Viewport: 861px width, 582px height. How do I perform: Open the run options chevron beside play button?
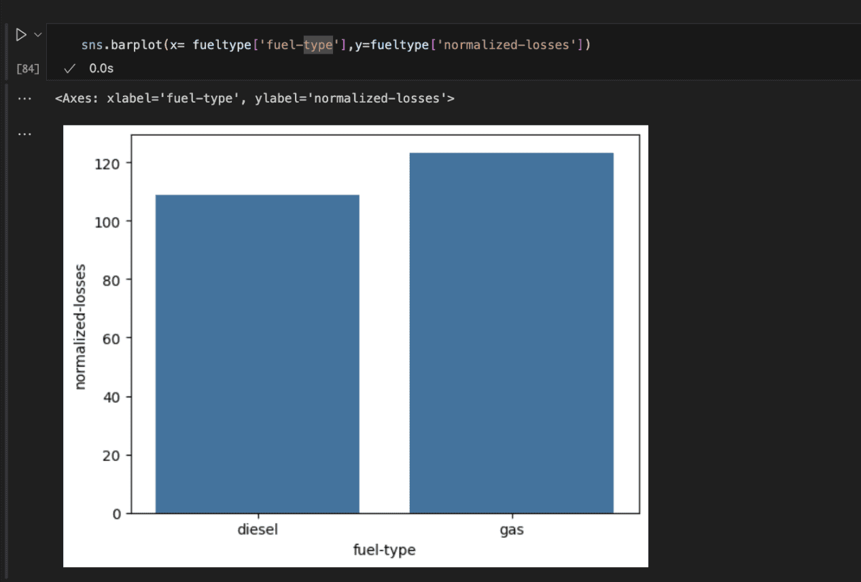[37, 35]
